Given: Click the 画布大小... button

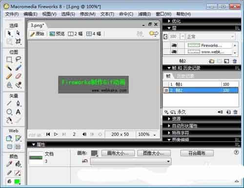Looking at the screenshot, I should [x=118, y=153].
